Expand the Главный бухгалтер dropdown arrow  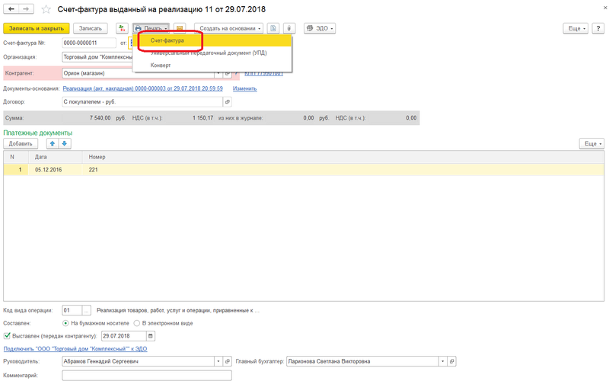(x=443, y=361)
